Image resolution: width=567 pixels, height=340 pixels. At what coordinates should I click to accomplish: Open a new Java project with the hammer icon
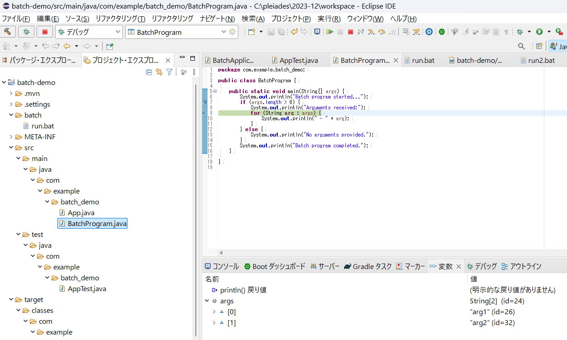[x=7, y=32]
